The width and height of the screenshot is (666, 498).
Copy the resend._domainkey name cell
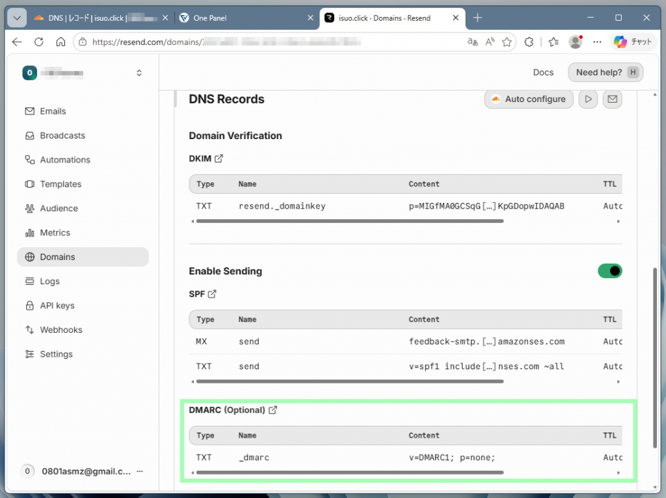pos(282,206)
